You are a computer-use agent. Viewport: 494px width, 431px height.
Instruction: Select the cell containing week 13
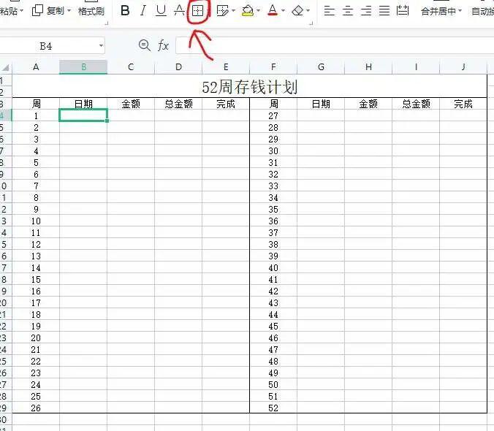36,256
